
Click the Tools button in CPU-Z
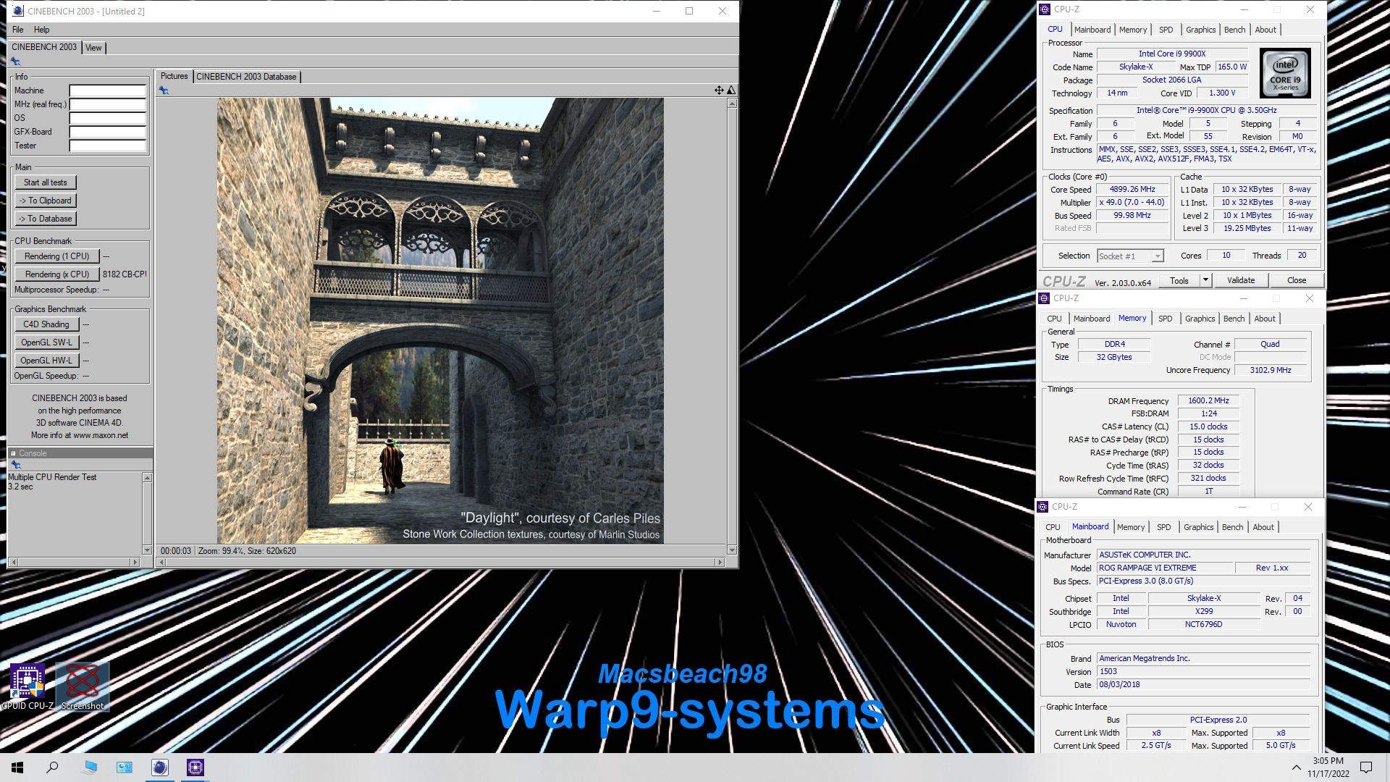tap(1179, 280)
